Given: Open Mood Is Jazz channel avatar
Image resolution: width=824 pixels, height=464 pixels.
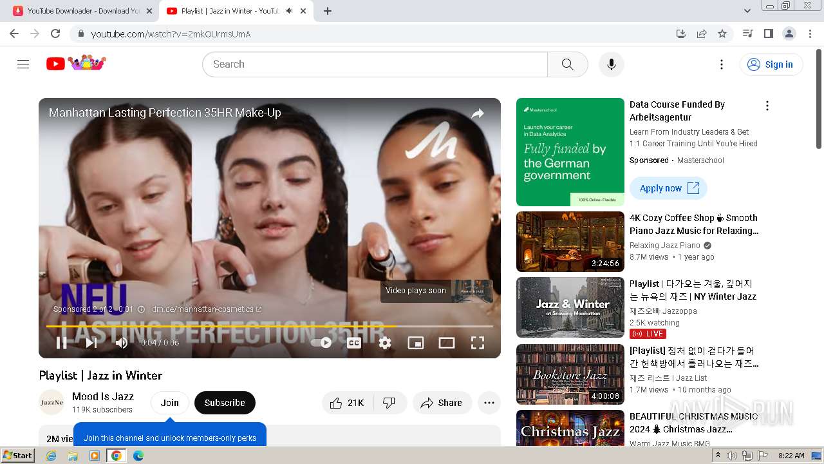Looking at the screenshot, I should pyautogui.click(x=51, y=402).
